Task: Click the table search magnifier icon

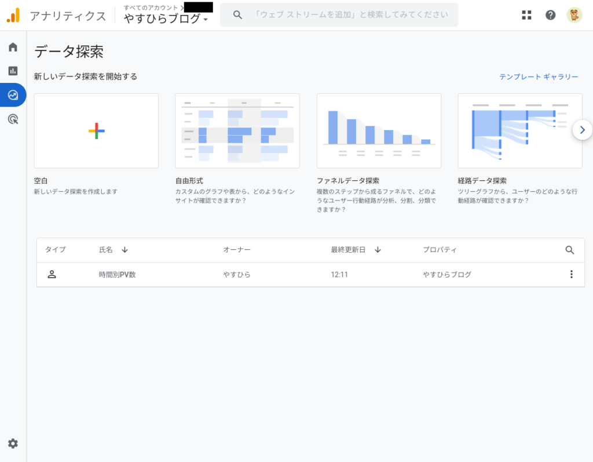Action: tap(570, 250)
